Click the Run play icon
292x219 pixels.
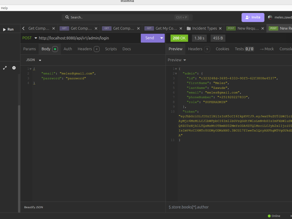click(4, 29)
